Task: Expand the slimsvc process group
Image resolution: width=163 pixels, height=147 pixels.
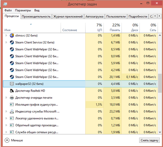Action: (6, 35)
